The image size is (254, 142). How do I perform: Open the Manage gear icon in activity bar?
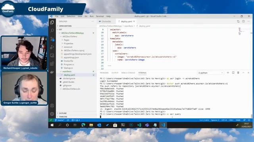(52, 114)
